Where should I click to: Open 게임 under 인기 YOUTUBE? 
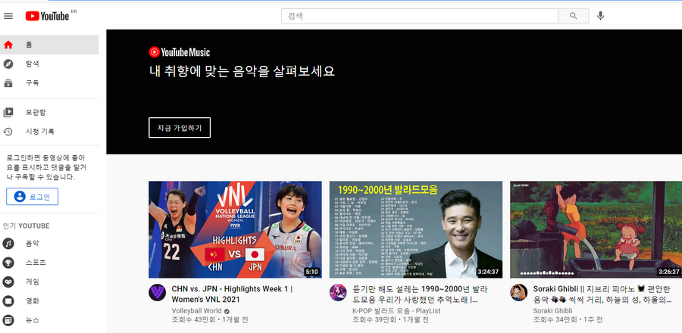49,282
